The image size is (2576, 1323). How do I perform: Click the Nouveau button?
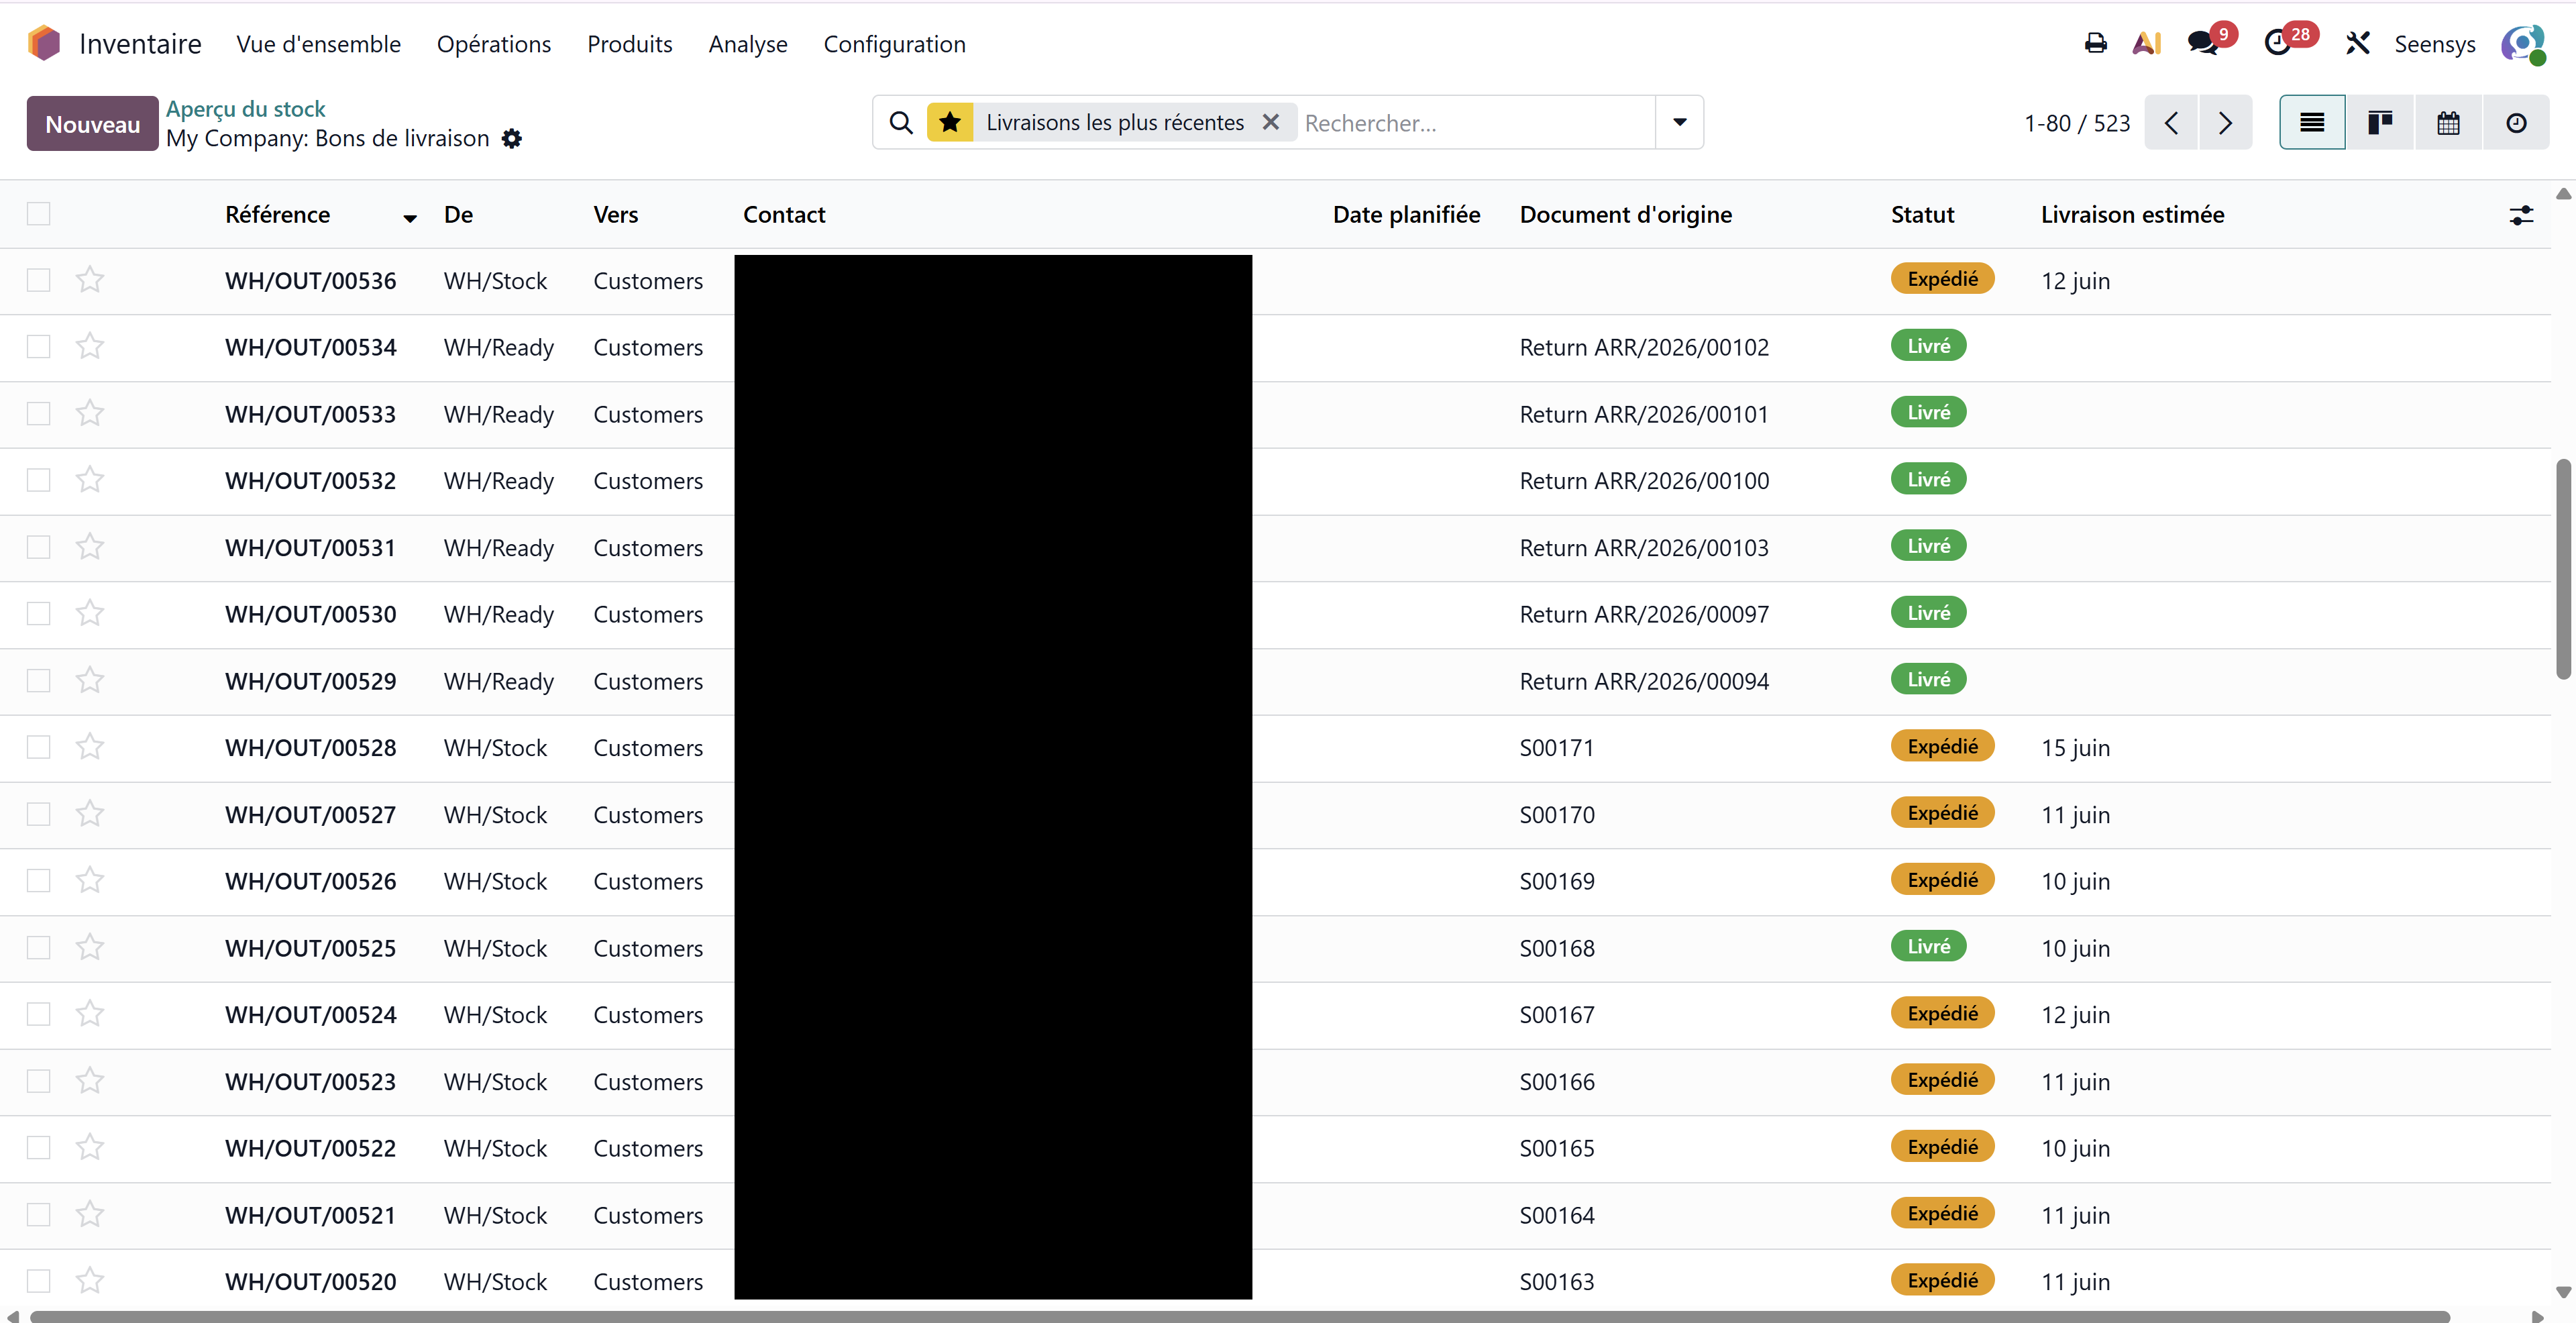point(92,124)
